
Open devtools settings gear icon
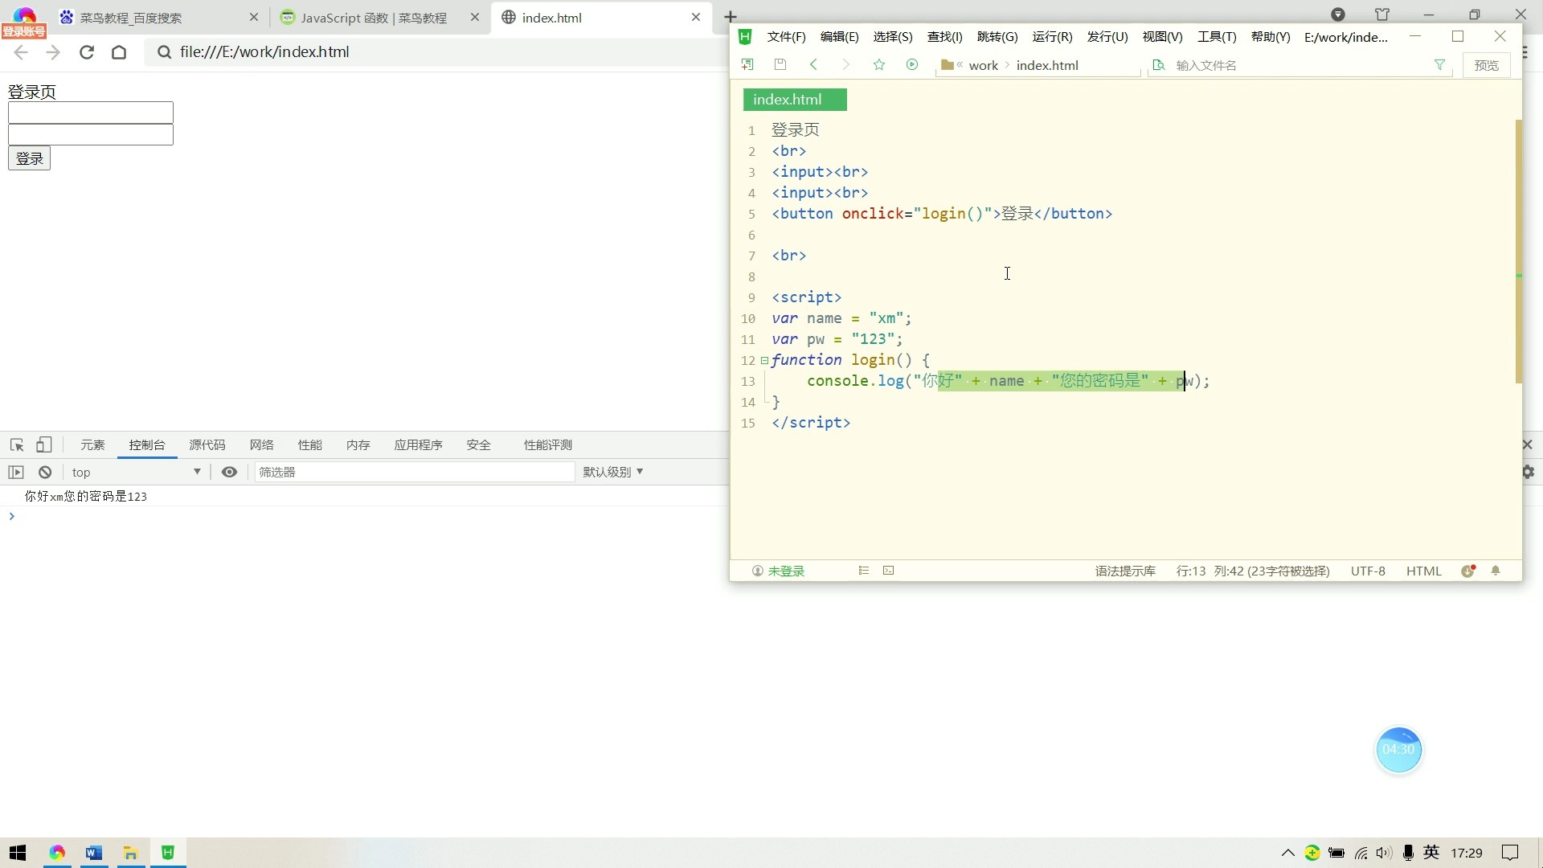coord(1528,473)
